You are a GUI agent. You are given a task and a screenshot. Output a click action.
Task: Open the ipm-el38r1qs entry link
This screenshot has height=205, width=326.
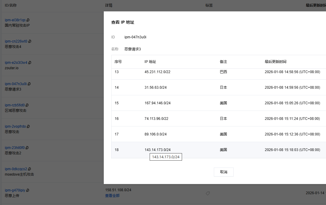[15, 20]
